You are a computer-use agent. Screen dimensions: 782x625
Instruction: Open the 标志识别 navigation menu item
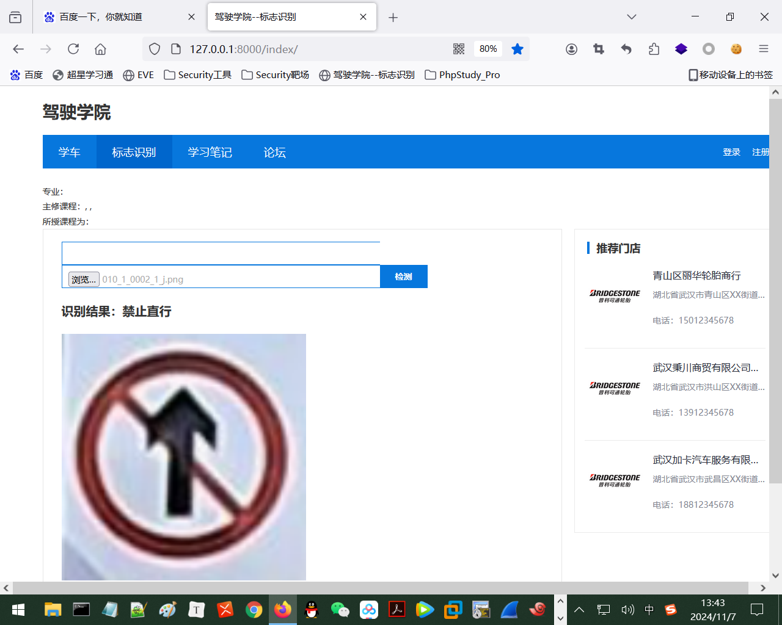(x=134, y=152)
